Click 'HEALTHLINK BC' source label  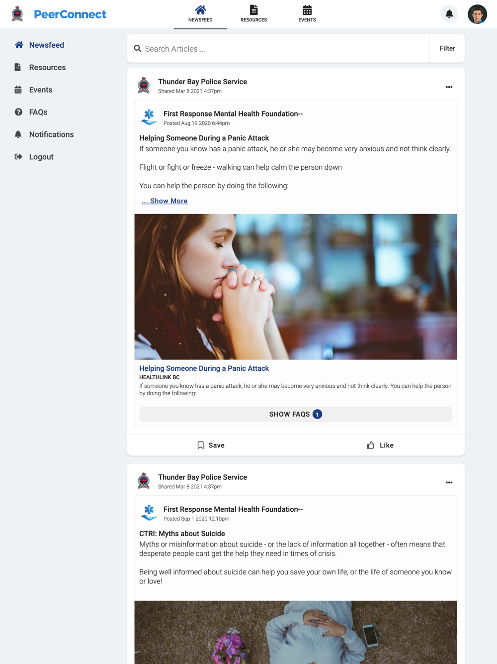160,377
